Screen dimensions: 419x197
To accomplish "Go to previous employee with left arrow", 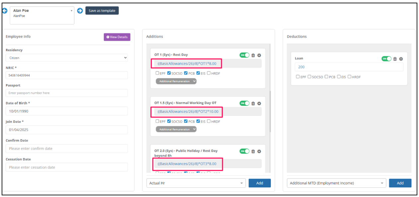I will (5, 11).
